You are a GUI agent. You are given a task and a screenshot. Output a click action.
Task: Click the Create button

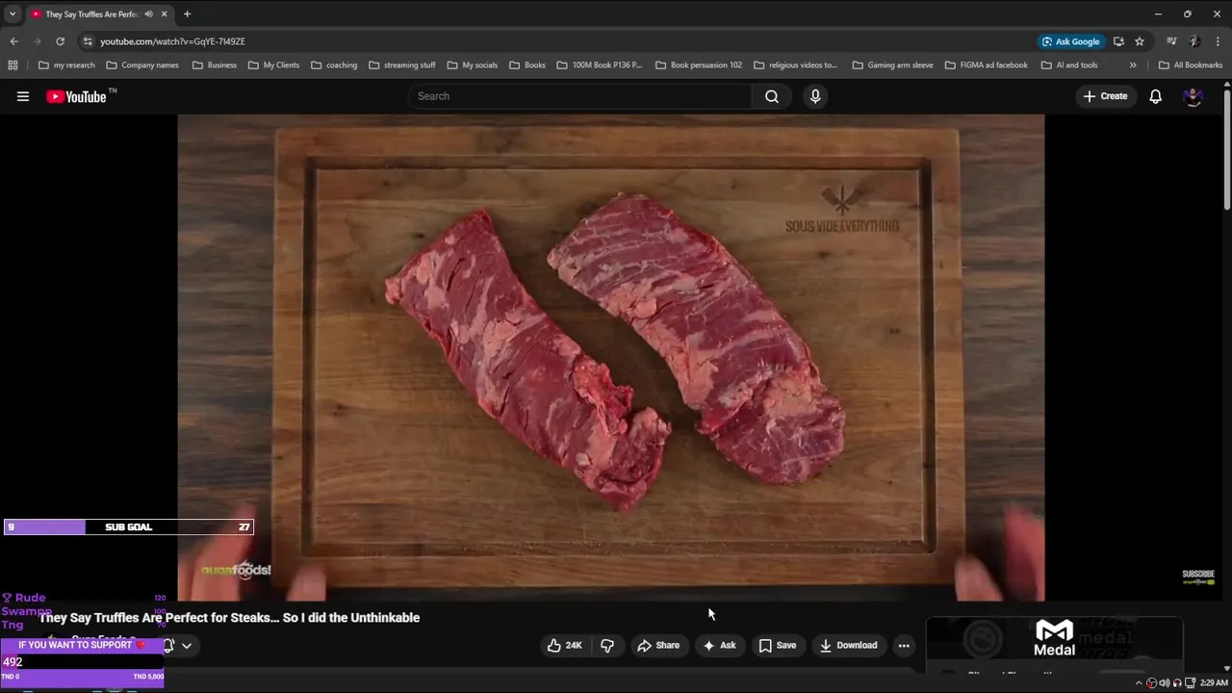(1105, 96)
